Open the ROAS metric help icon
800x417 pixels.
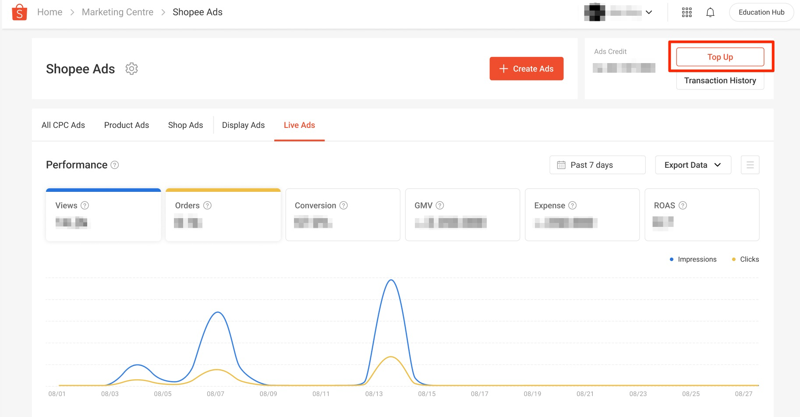pos(683,205)
